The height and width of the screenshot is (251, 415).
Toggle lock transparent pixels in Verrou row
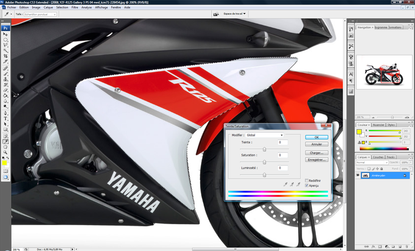coord(369,169)
